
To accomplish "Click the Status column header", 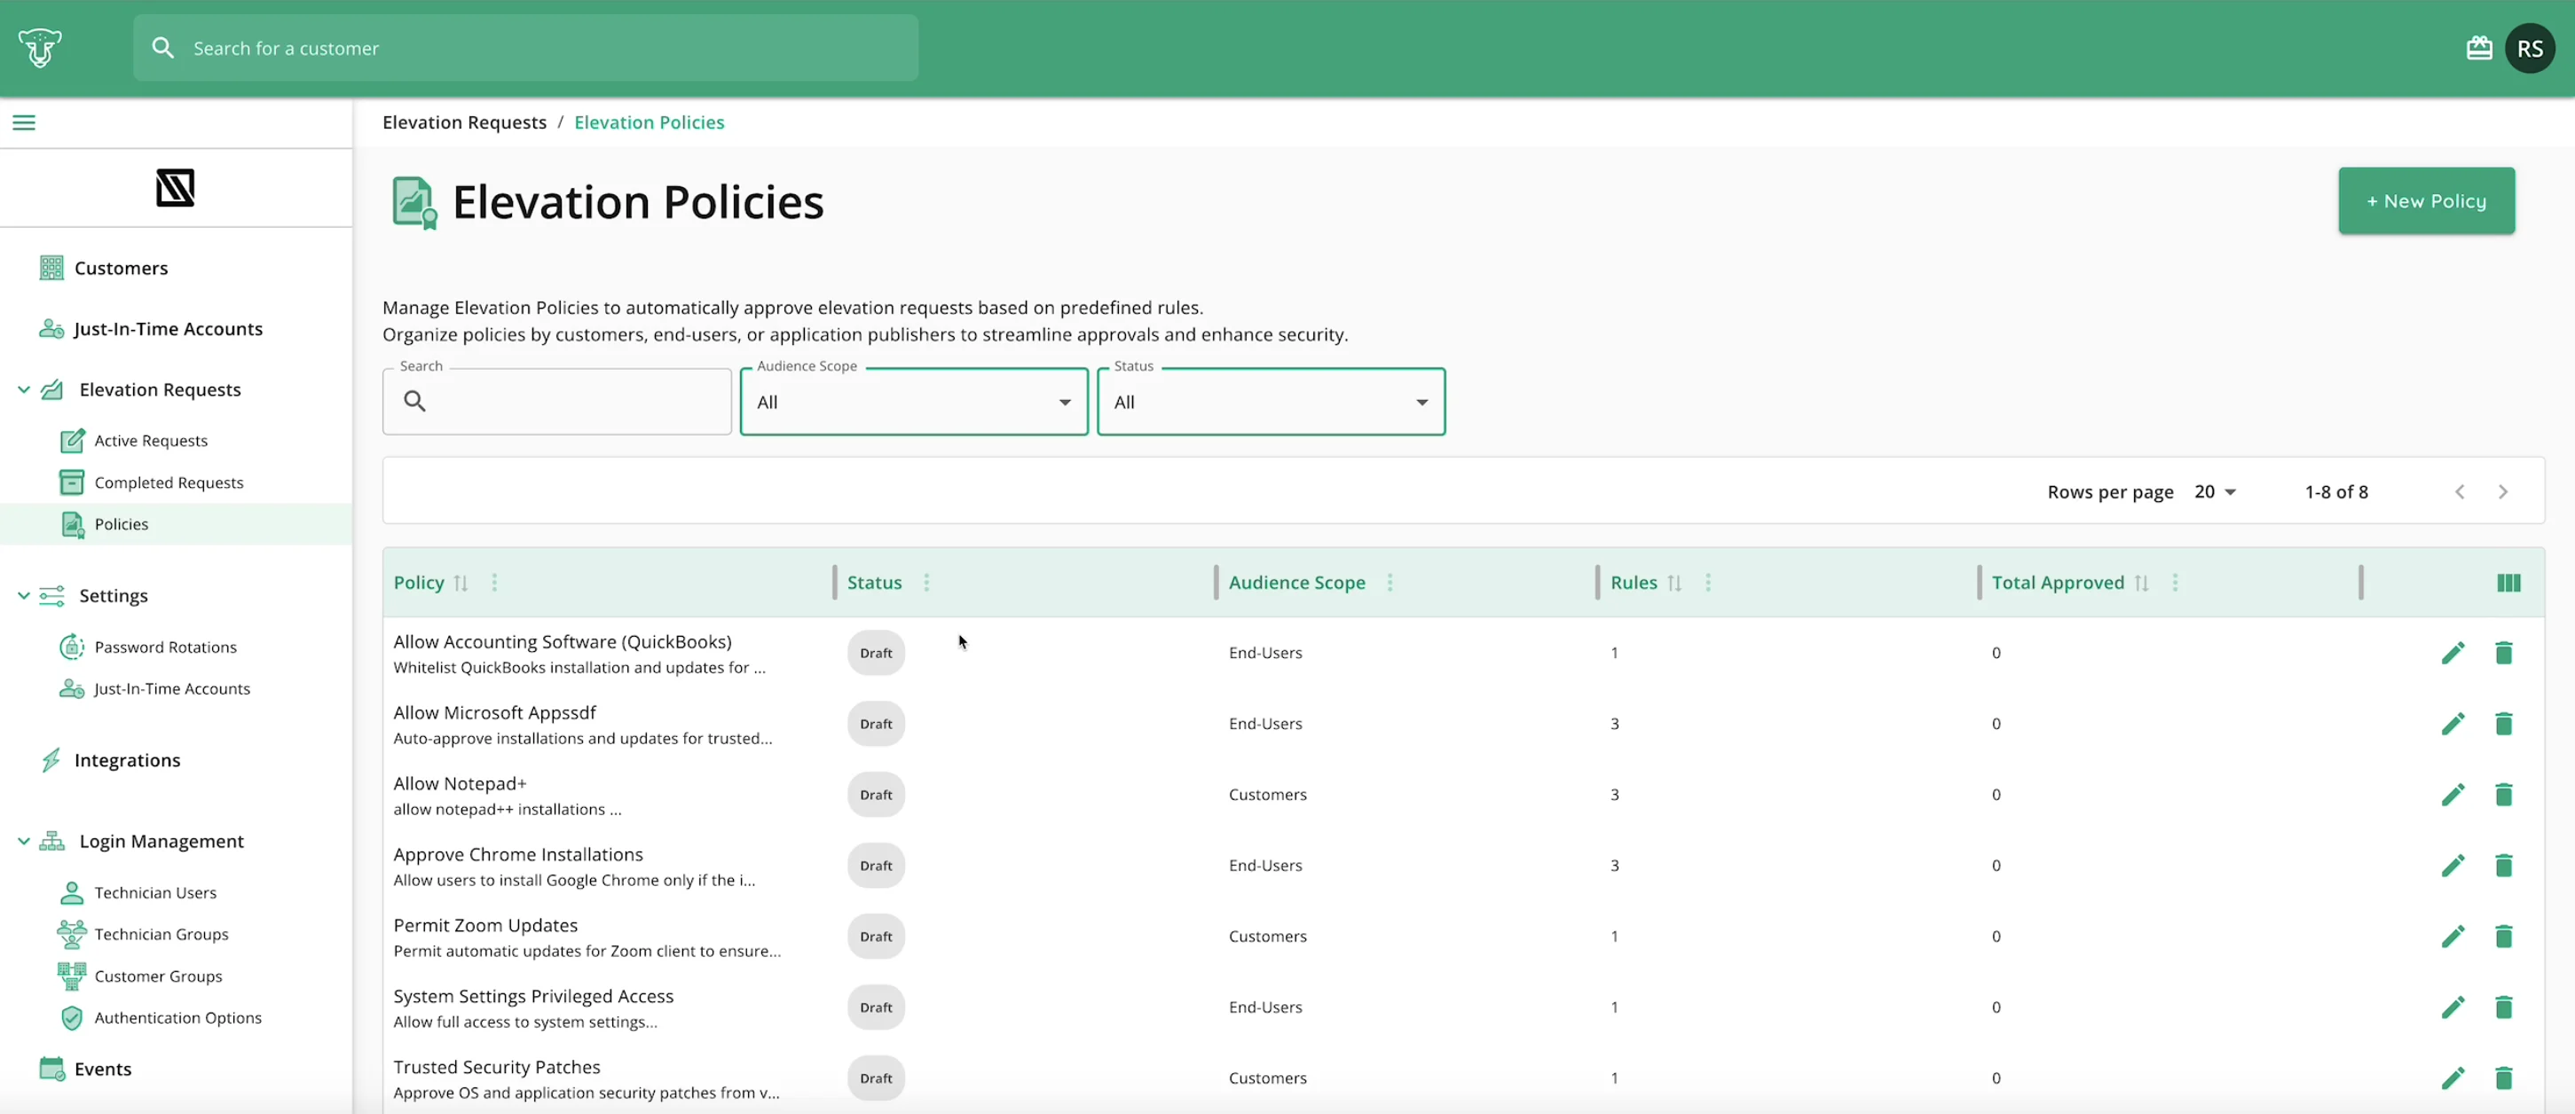I will point(875,583).
